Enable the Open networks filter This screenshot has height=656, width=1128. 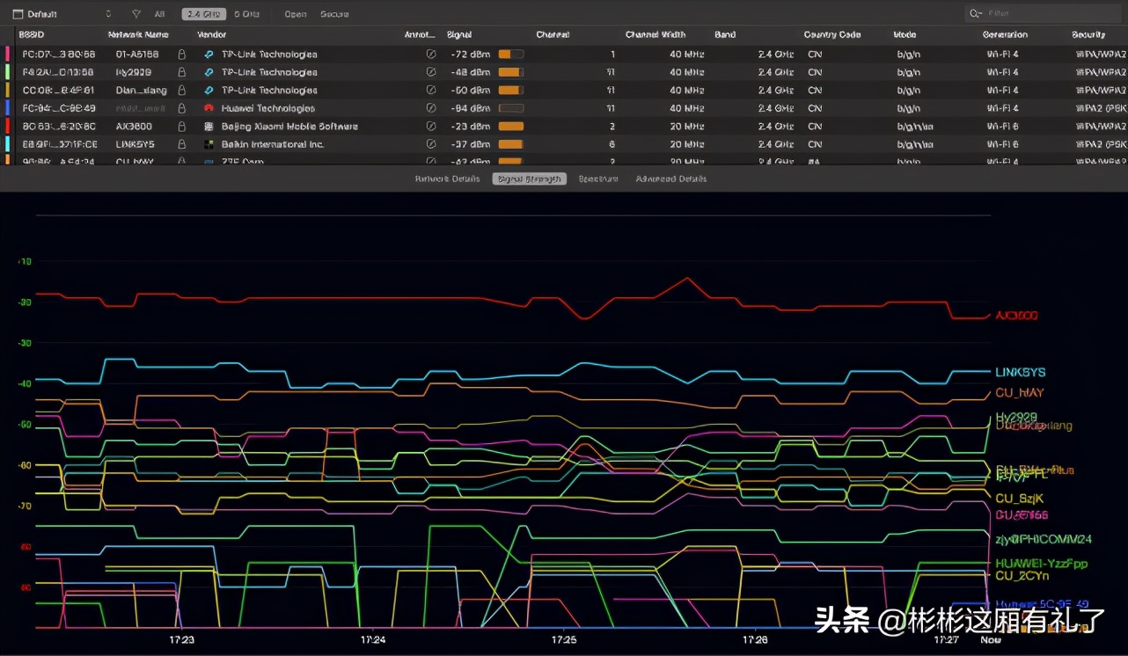click(x=295, y=13)
